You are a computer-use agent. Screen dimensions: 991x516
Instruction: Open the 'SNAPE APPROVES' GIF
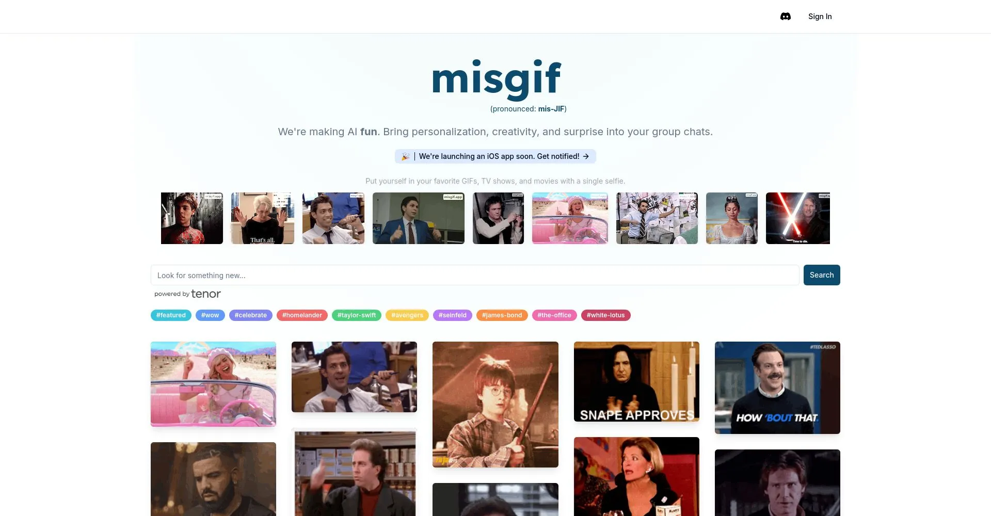[636, 381]
